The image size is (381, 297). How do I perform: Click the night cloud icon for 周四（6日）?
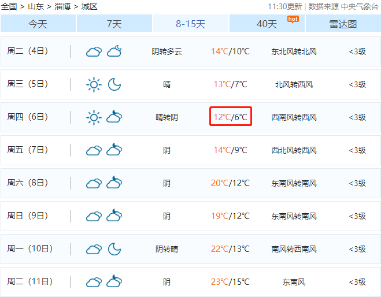114,116
